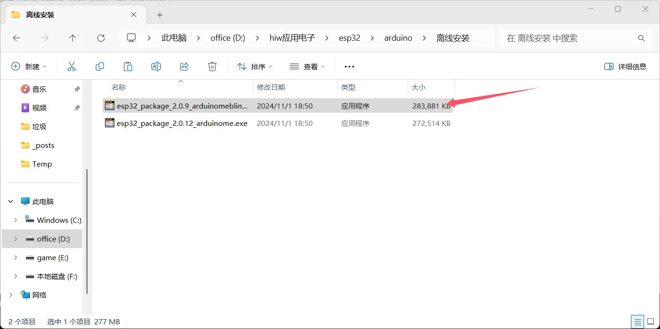This screenshot has width=660, height=329.
Task: Refresh the current folder view
Action: click(x=101, y=38)
